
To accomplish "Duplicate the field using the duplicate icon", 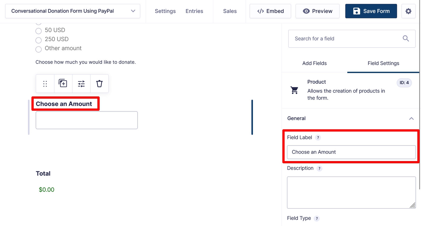I will pyautogui.click(x=63, y=83).
